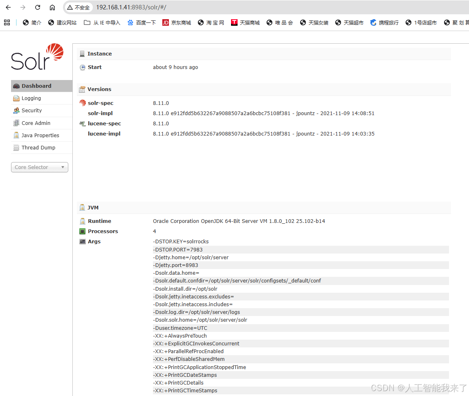
Task: Click the 不安全 security warning indicator
Action: click(x=79, y=7)
